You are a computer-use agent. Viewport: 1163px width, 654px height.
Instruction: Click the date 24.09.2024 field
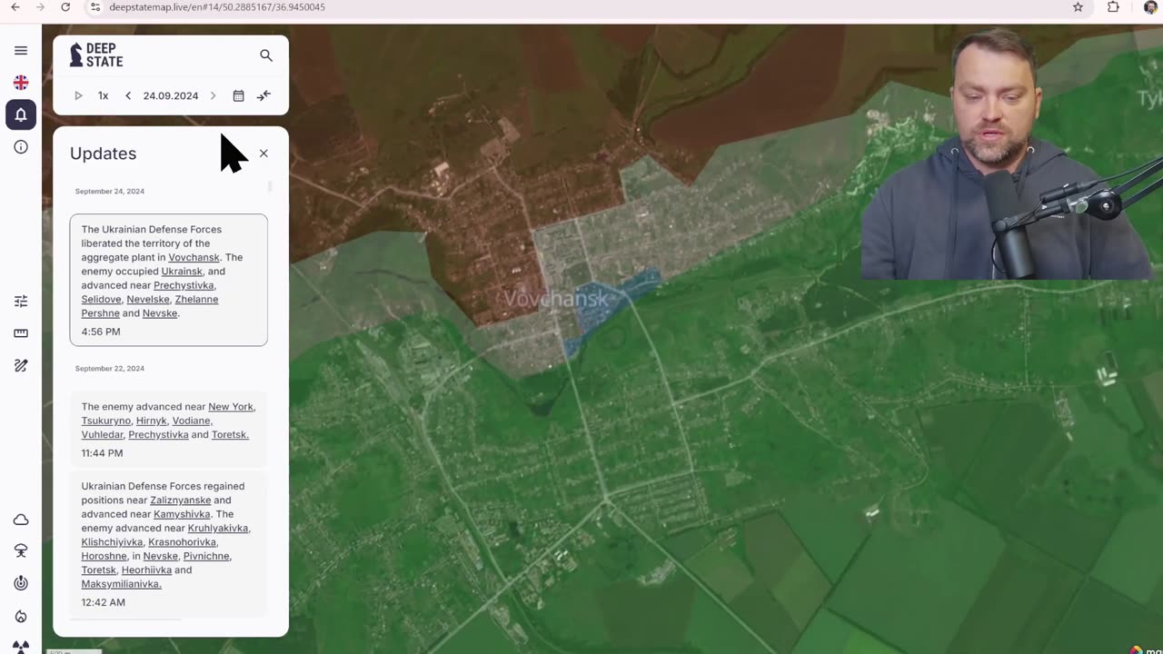(170, 95)
